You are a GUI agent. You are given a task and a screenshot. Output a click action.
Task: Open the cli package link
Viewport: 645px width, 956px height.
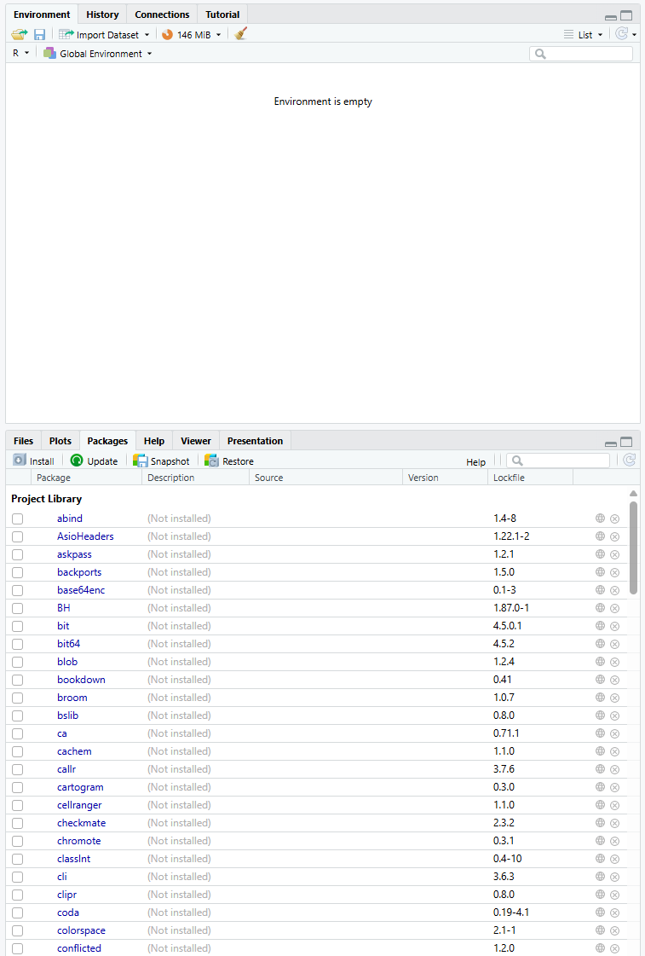[x=62, y=877]
